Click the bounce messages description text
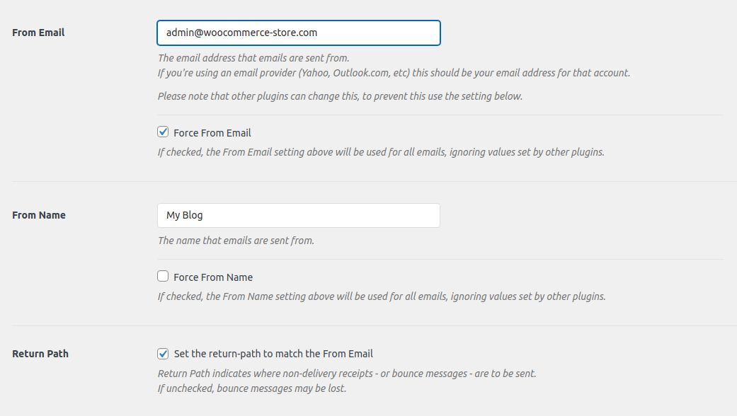 [348, 374]
